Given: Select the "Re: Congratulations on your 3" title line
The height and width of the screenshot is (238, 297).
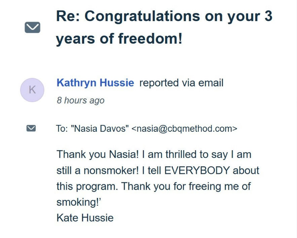Looking at the screenshot, I should point(164,16).
